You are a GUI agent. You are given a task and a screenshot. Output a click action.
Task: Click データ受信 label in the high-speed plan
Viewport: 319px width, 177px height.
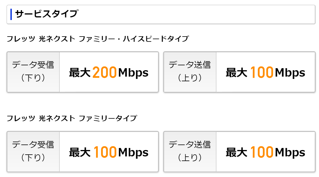[33, 65]
